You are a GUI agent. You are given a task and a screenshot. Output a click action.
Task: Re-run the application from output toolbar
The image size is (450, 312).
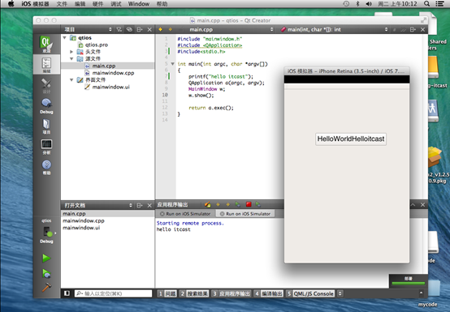[x=238, y=204]
